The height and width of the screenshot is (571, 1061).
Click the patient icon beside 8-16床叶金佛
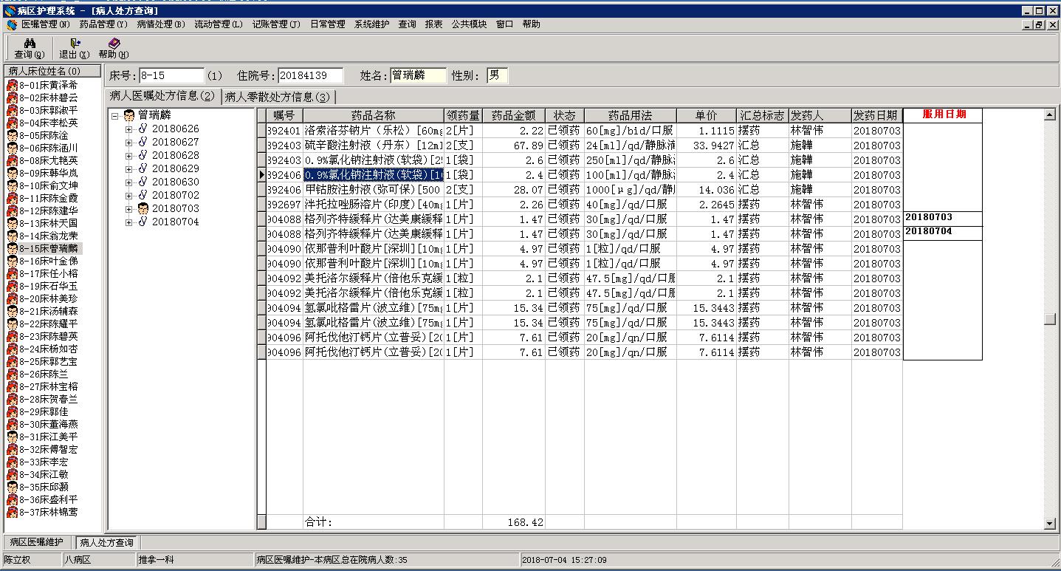[13, 261]
